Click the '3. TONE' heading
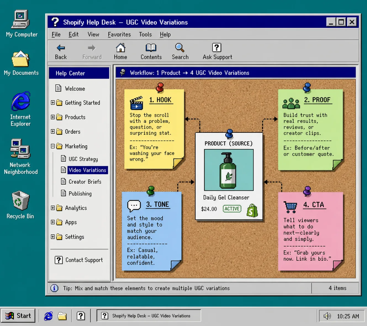The width and height of the screenshot is (367, 326). pyautogui.click(x=157, y=204)
